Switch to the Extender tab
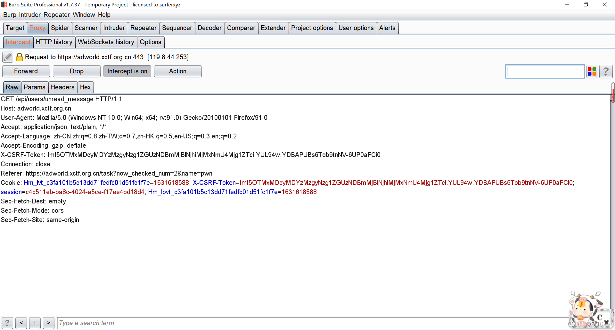 tap(273, 28)
